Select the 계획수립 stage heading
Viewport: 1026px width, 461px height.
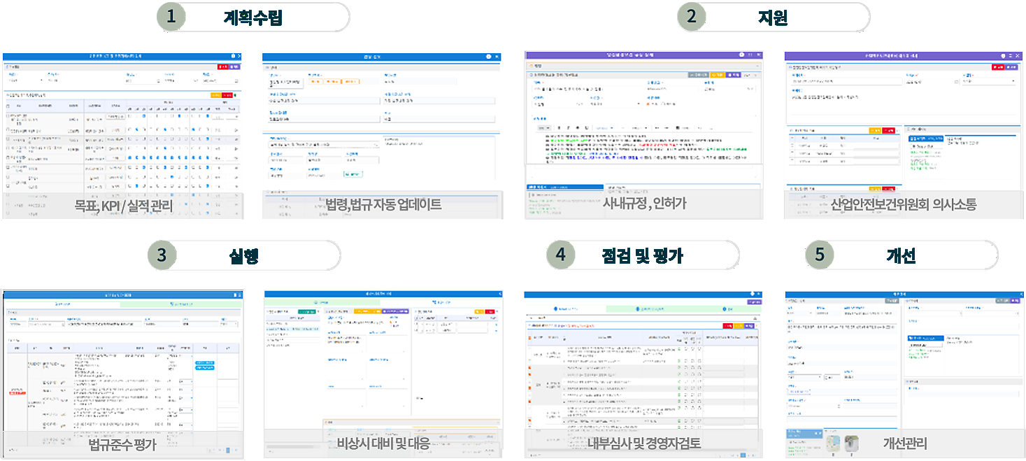pos(253,17)
